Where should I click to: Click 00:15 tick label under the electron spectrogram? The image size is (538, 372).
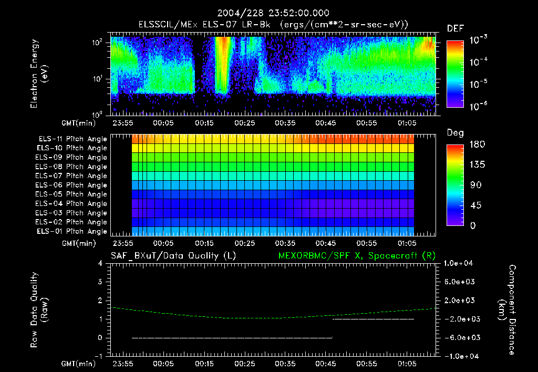tap(204, 123)
